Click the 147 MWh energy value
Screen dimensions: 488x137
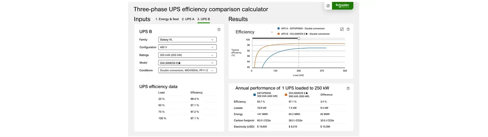pos(262,114)
